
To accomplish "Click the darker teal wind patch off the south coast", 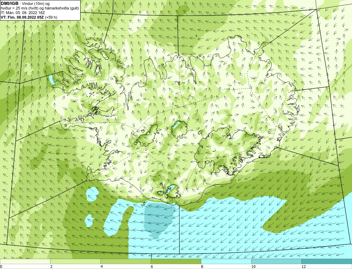I will (x=159, y=220).
